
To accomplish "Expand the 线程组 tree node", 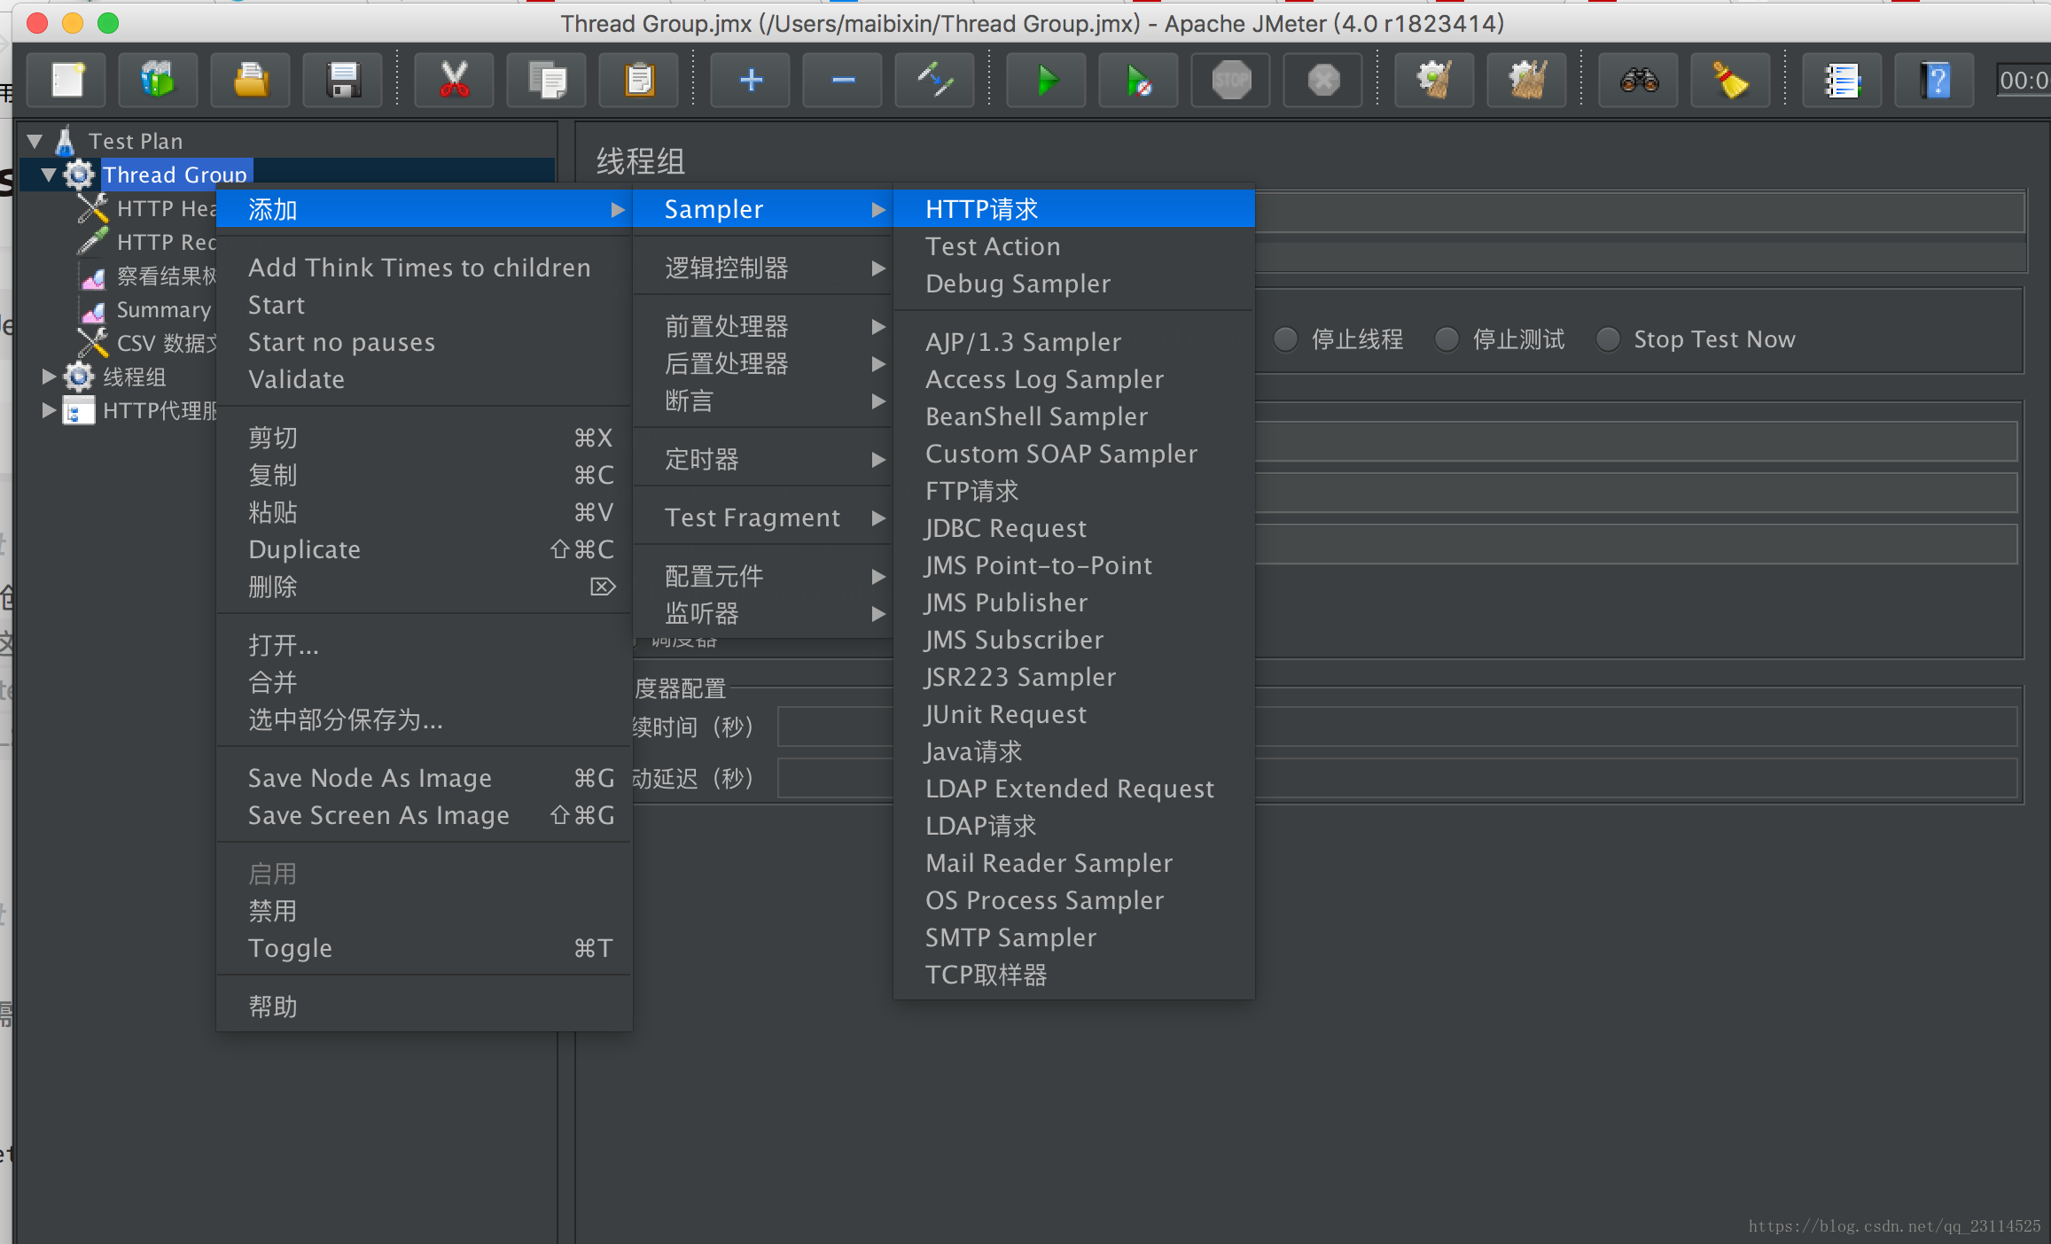I will coord(50,377).
